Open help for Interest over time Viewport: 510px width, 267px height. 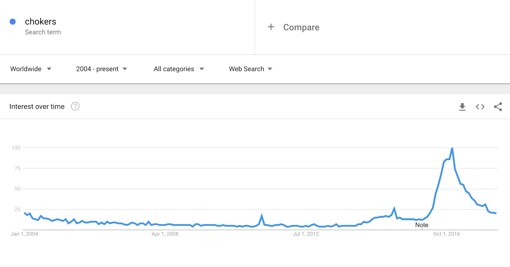(75, 107)
